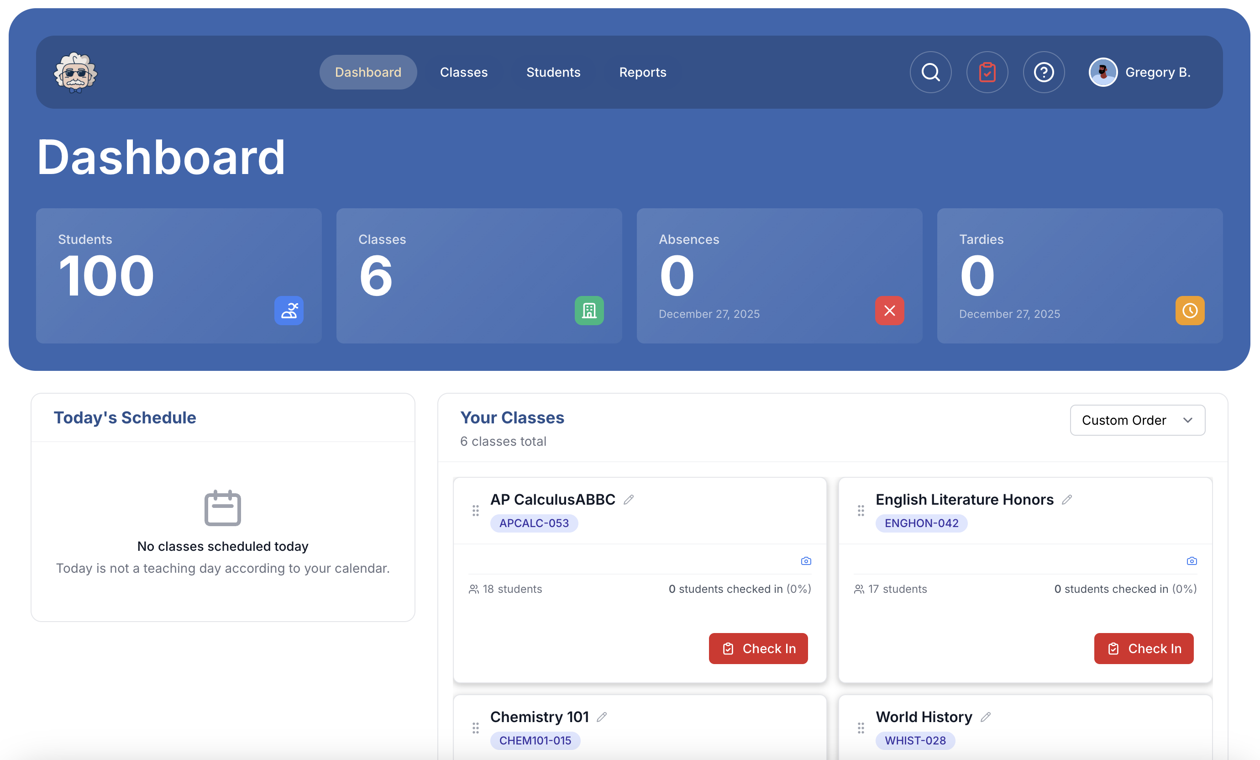Open Gregory B. profile menu

1140,72
